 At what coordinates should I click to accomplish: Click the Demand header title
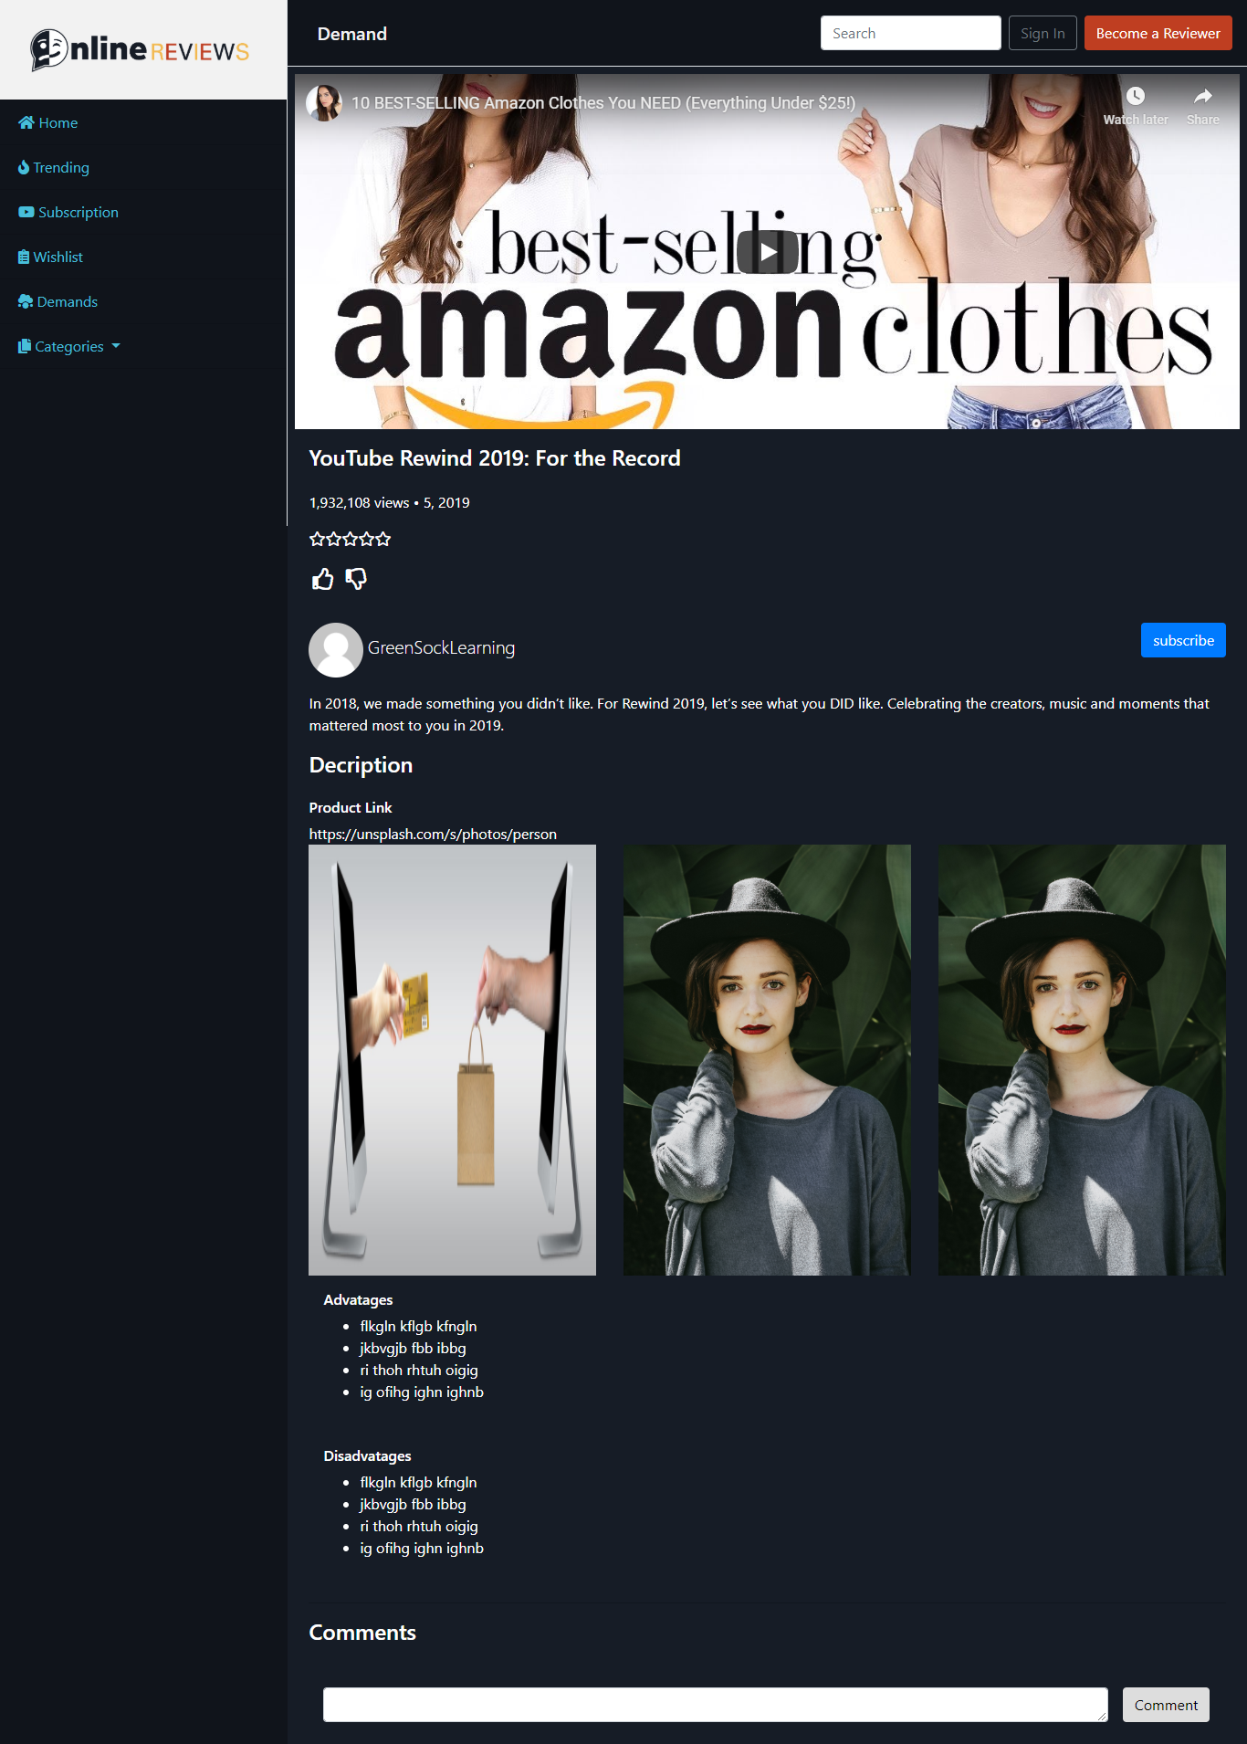tap(352, 34)
